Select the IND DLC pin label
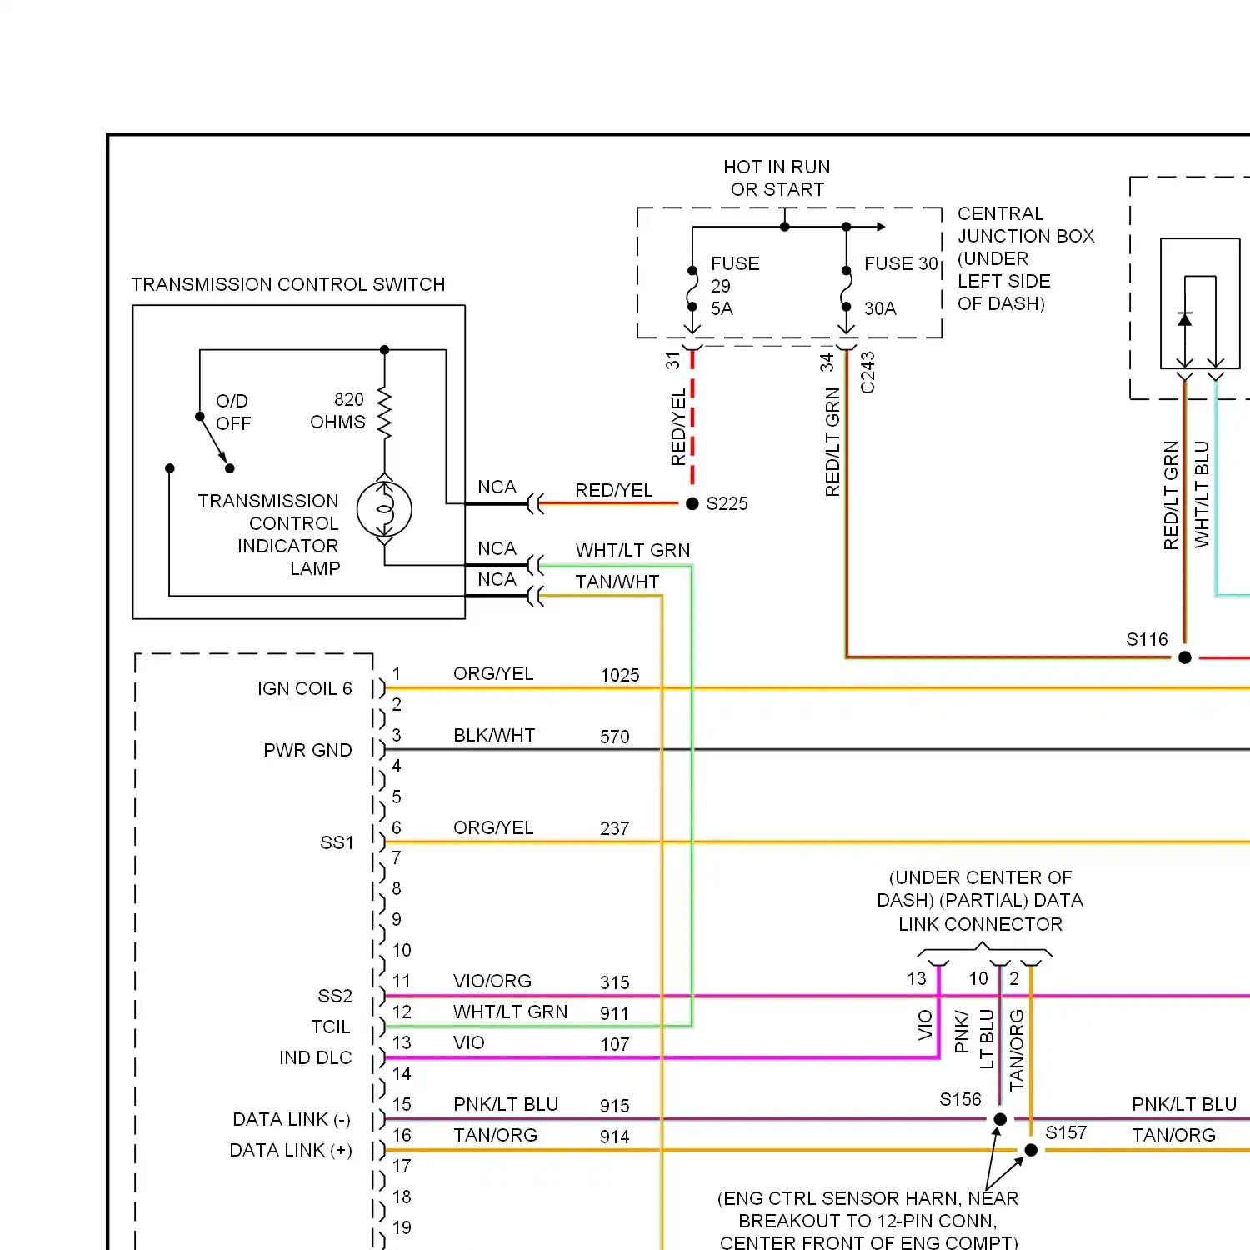 click(x=316, y=1057)
